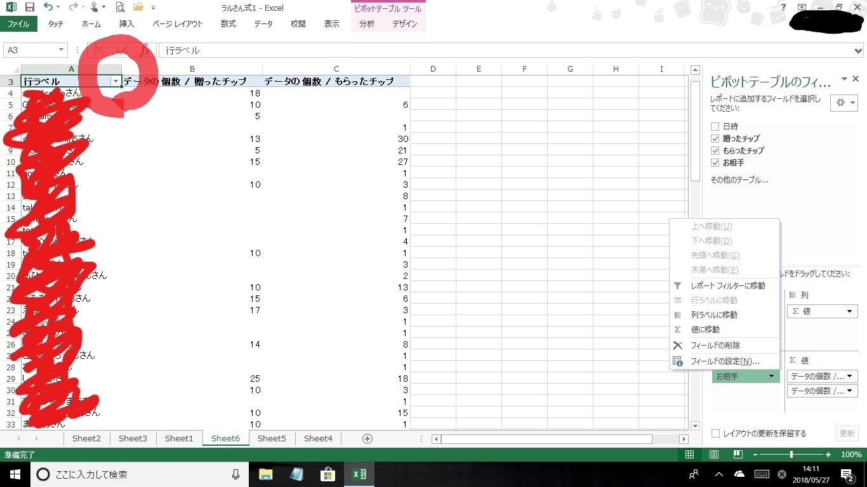Switch to Page Break Preview in status bar
The width and height of the screenshot is (867, 487).
click(x=738, y=455)
